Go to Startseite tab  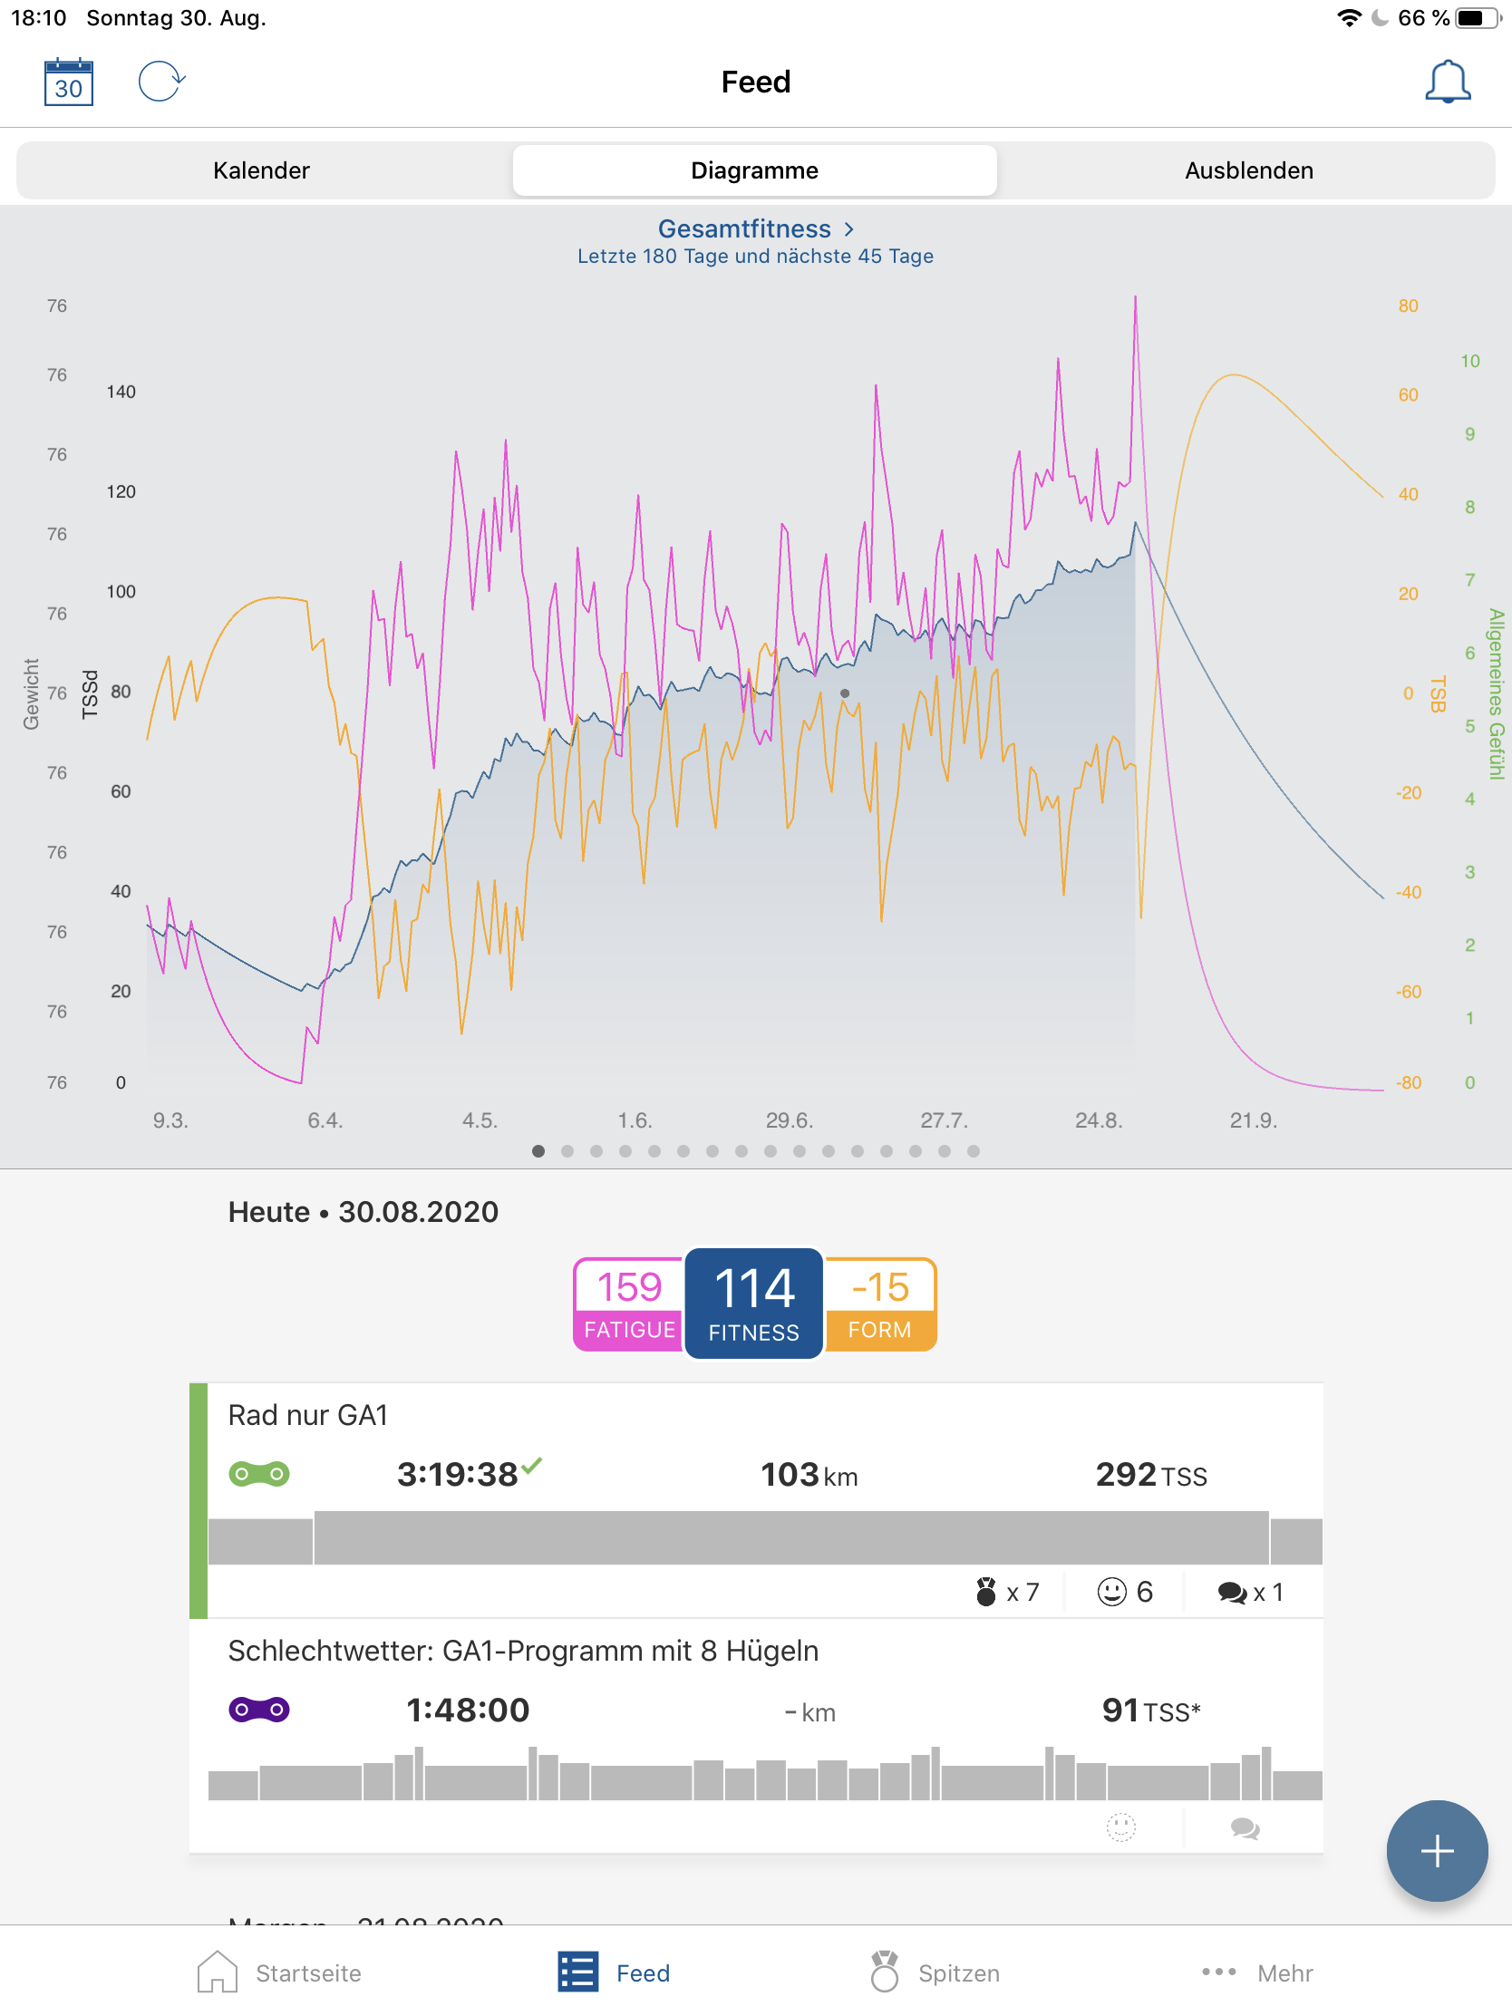click(280, 1972)
